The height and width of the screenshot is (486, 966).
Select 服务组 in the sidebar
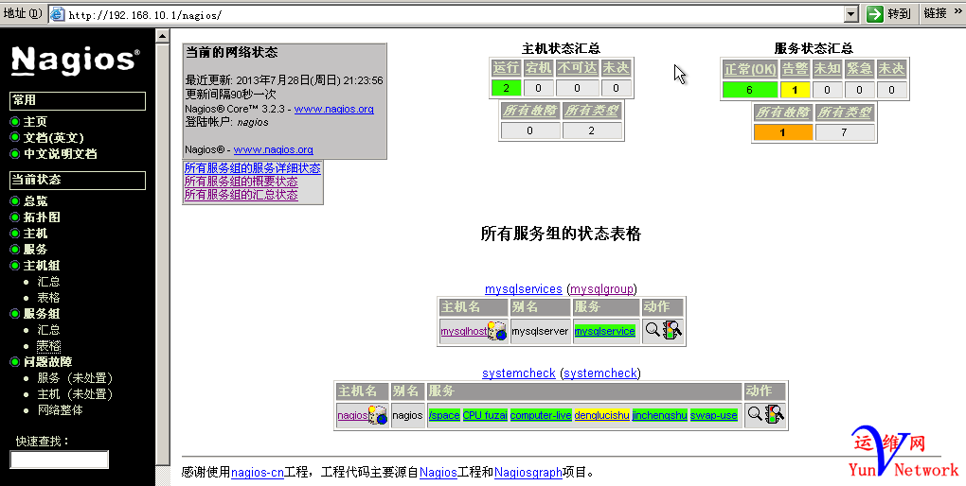42,314
